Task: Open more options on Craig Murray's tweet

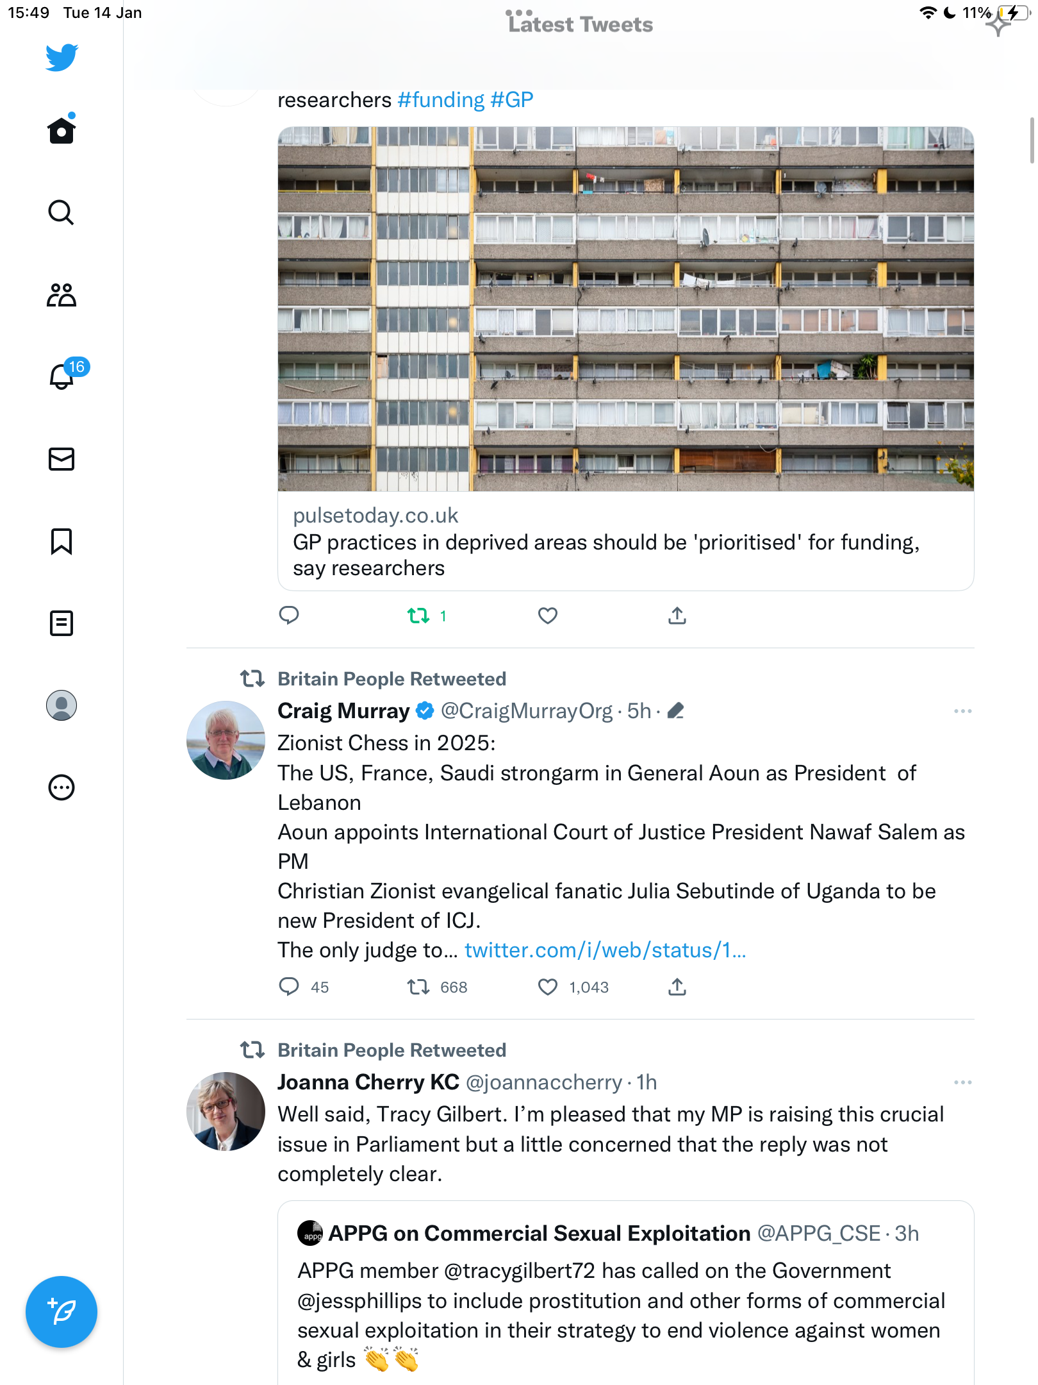Action: (962, 711)
